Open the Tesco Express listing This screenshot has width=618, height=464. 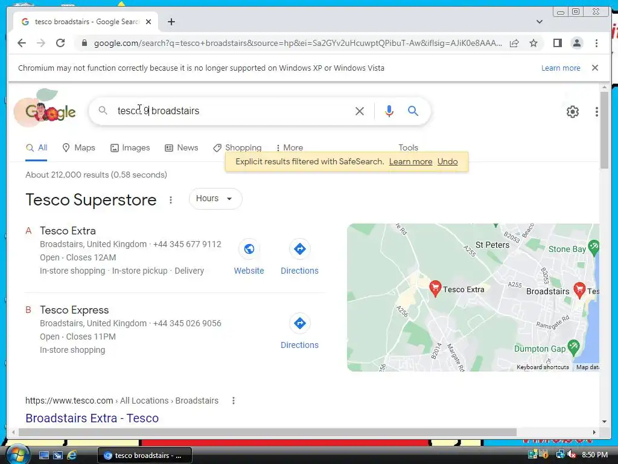(74, 310)
